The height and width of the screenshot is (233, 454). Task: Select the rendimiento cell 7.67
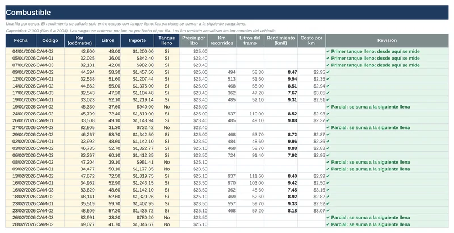281,93
